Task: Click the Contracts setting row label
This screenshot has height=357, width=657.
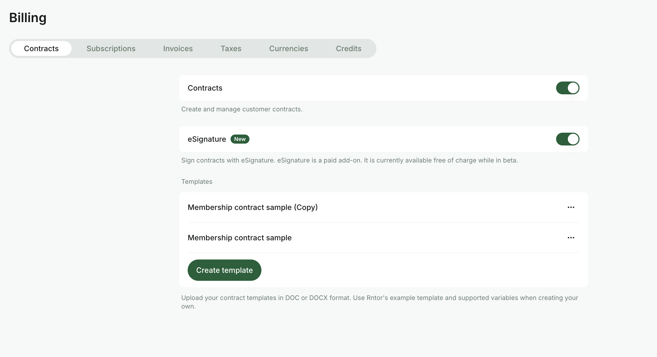Action: pyautogui.click(x=205, y=88)
